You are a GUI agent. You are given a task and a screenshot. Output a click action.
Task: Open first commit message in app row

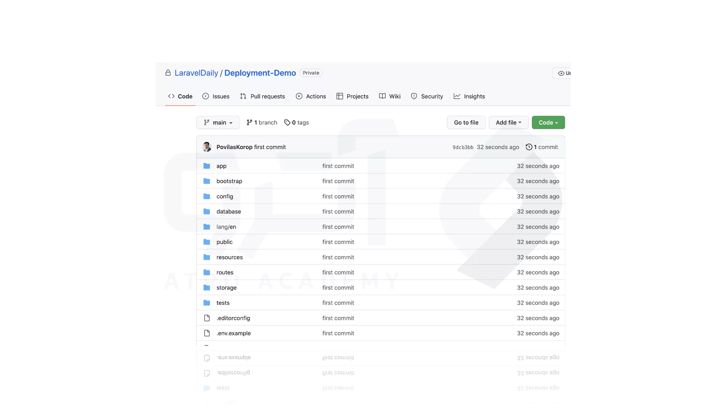(338, 166)
